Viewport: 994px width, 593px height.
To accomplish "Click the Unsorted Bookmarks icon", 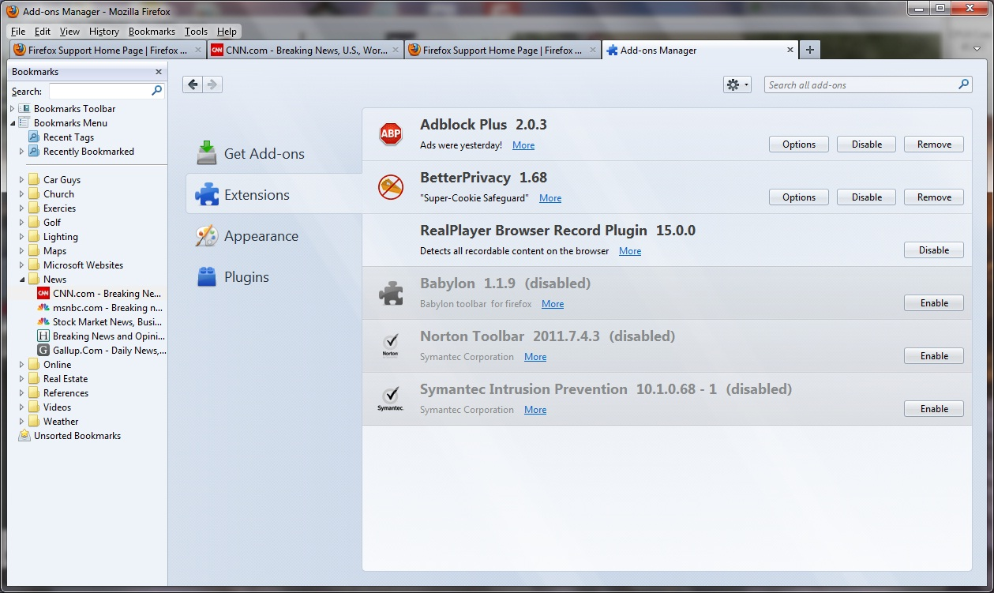I will point(24,436).
